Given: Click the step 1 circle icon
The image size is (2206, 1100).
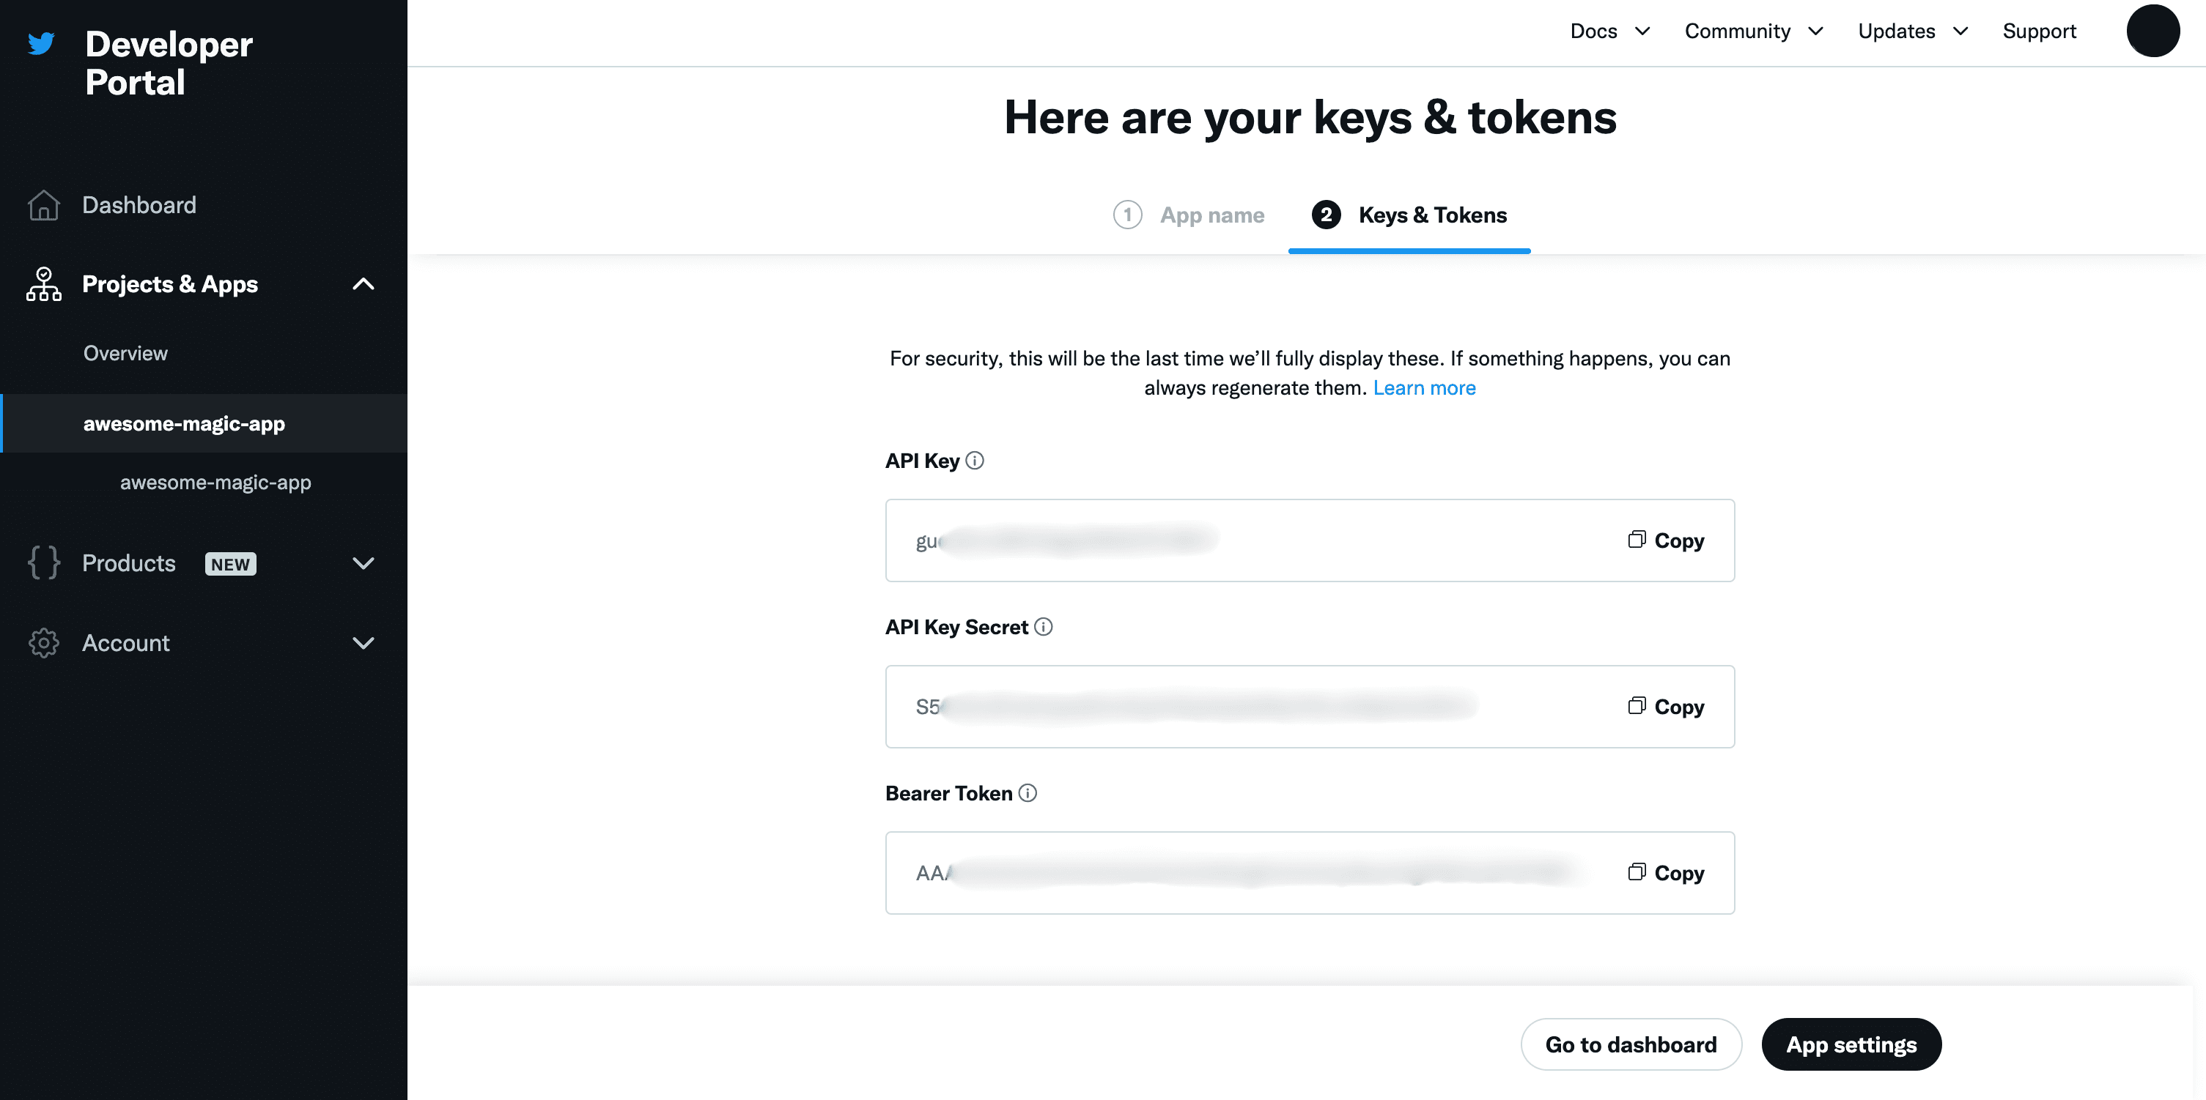Looking at the screenshot, I should tap(1128, 214).
